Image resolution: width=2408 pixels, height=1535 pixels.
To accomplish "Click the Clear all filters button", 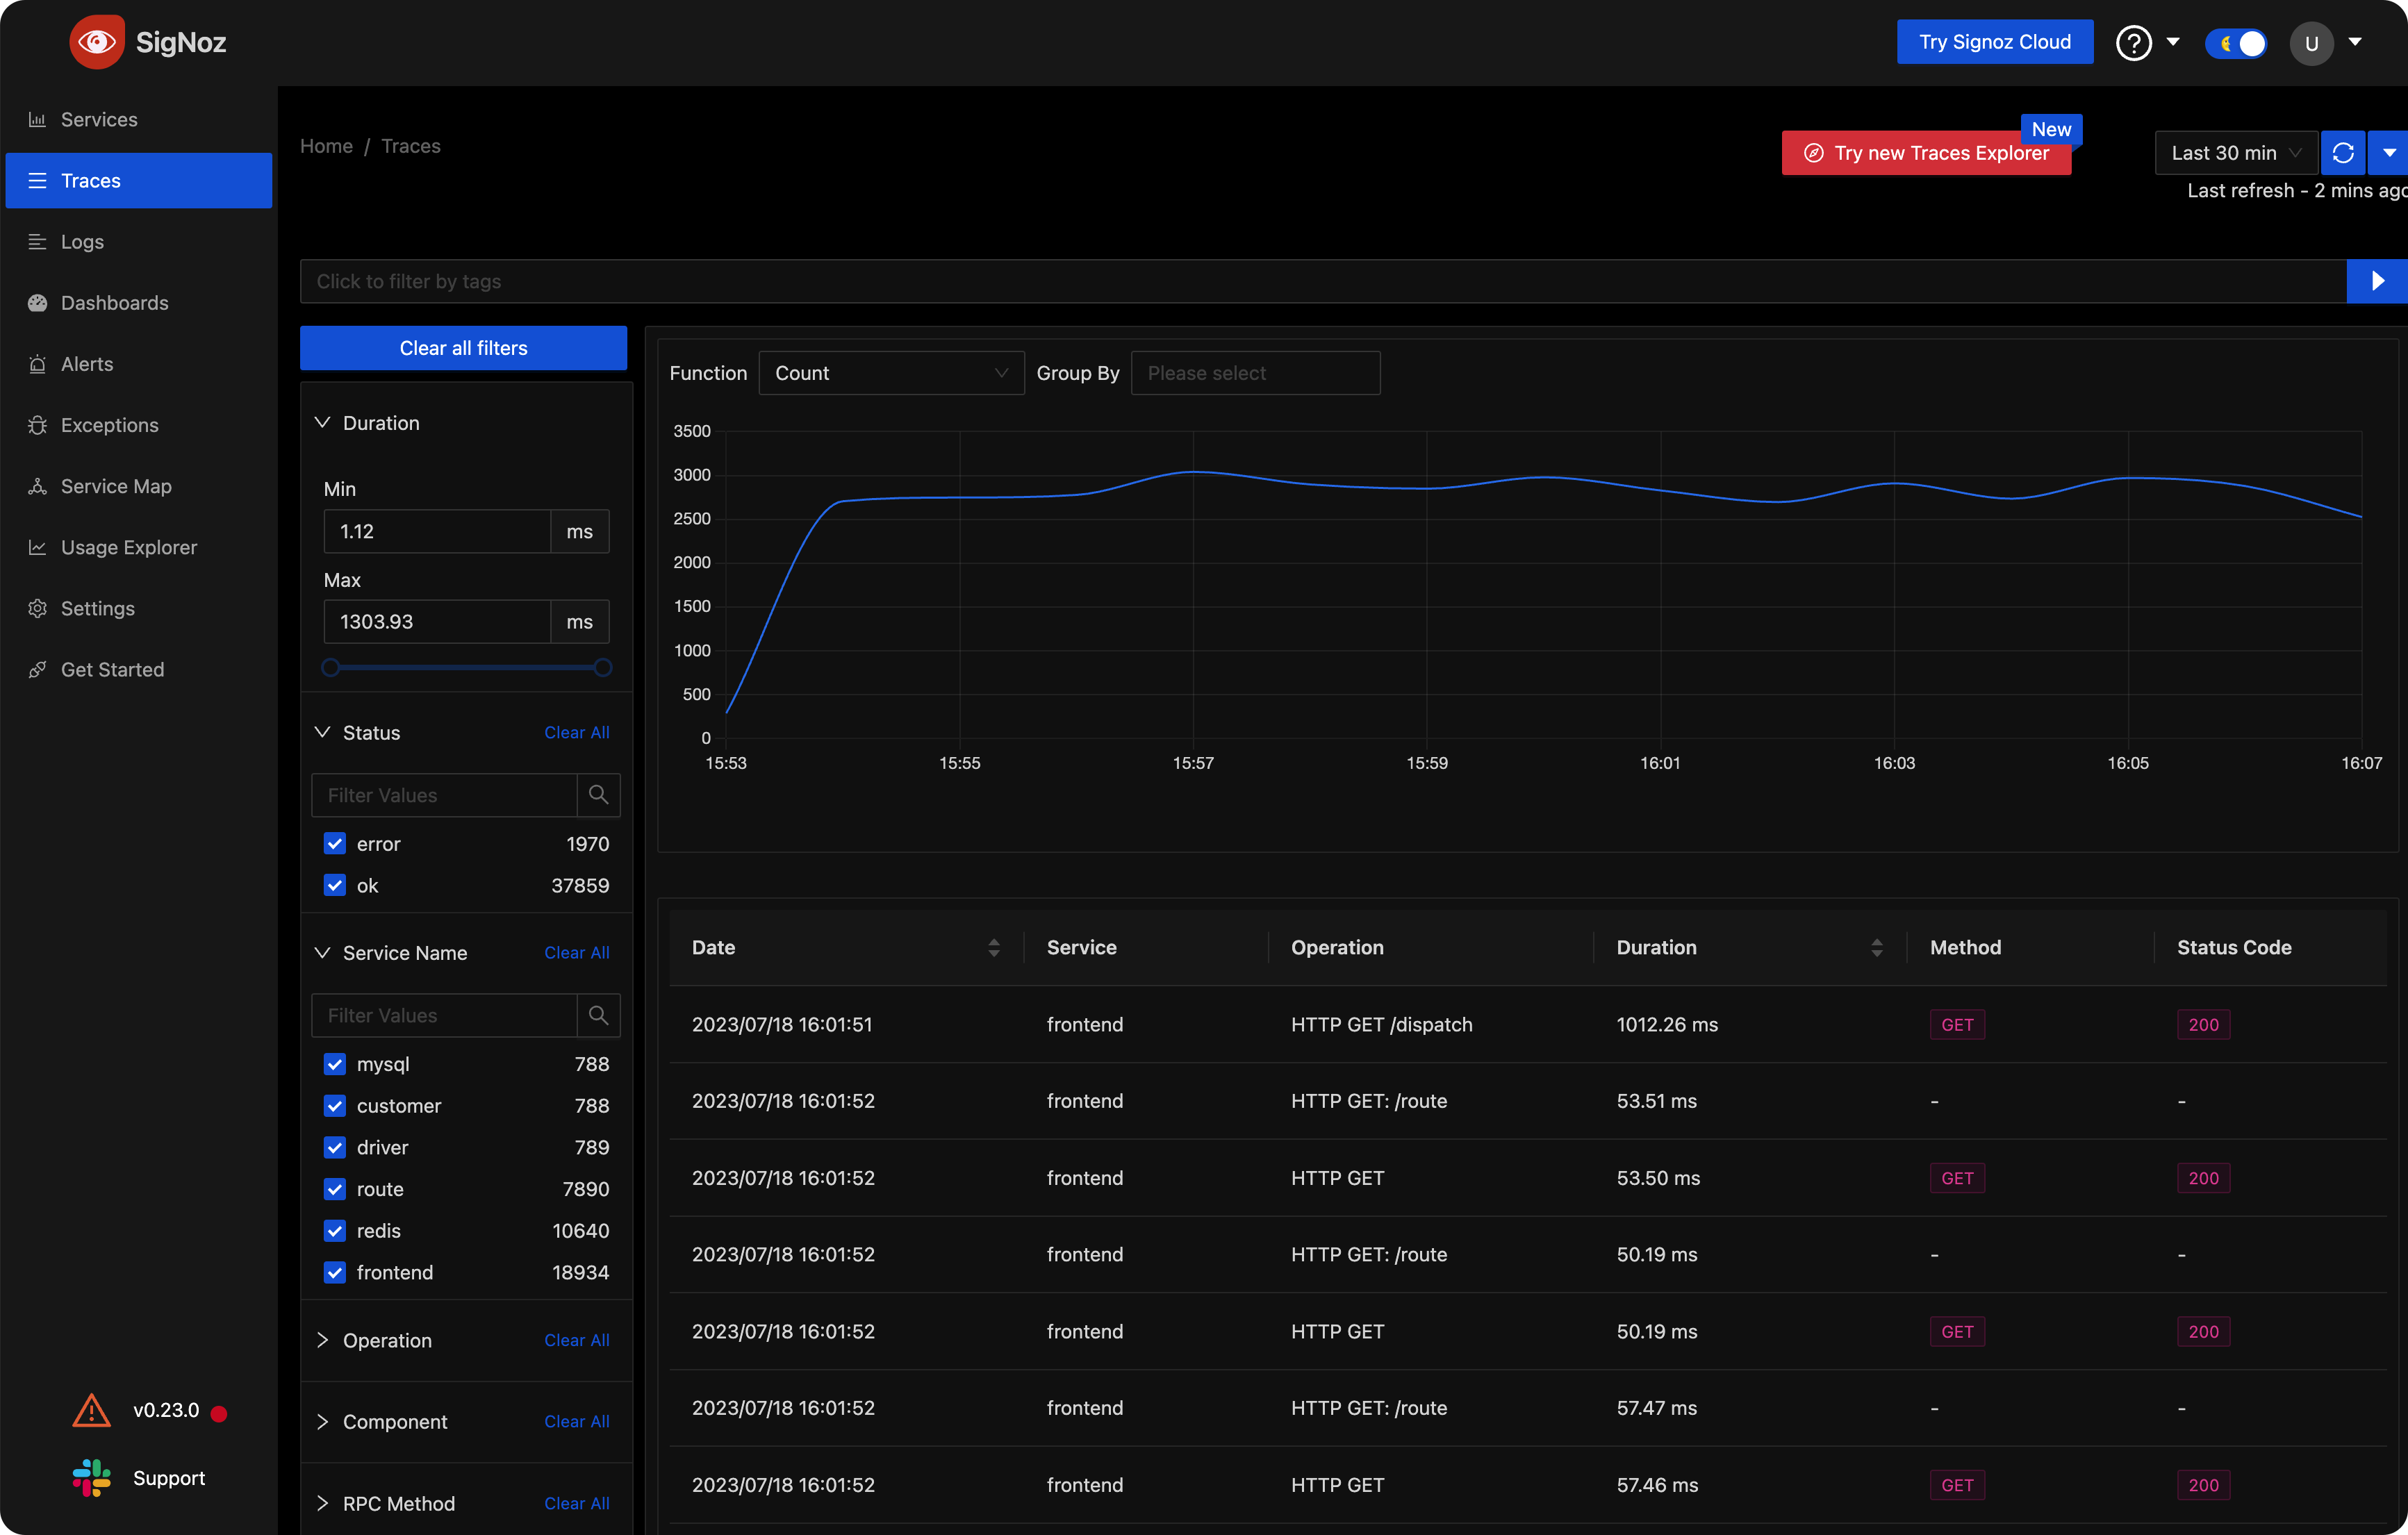I will (463, 348).
